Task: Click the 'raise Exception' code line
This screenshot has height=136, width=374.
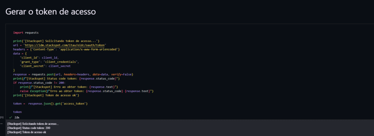Action: click(87, 91)
